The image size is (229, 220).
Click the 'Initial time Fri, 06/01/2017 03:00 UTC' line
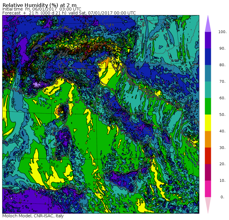click(x=42, y=9)
